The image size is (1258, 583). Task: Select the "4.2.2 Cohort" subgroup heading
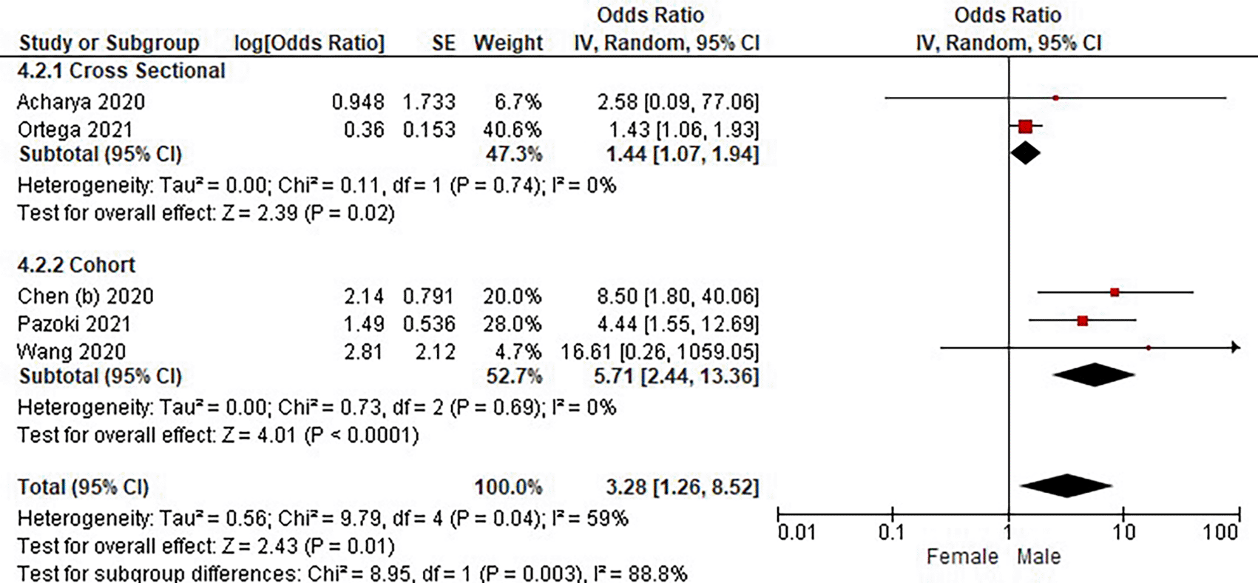(76, 265)
